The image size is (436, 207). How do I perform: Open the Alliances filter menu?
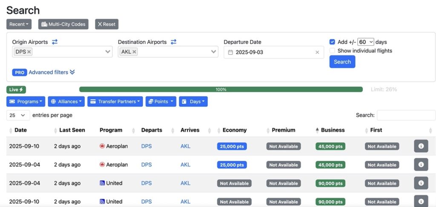pyautogui.click(x=66, y=102)
